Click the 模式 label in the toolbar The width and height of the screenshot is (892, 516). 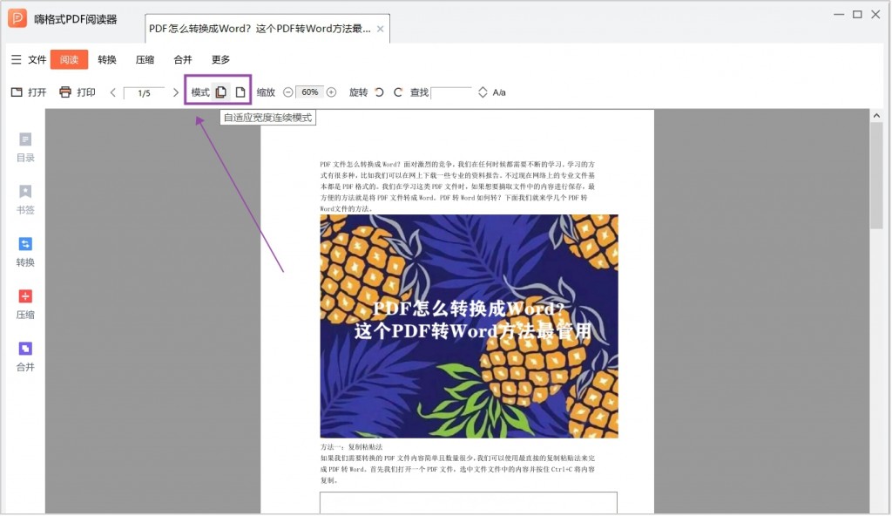(200, 92)
